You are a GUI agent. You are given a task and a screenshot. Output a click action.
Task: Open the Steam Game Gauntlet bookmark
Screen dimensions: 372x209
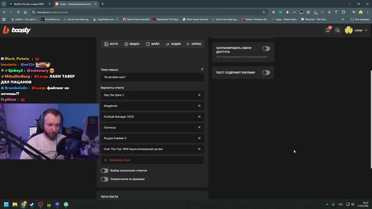[136, 19]
